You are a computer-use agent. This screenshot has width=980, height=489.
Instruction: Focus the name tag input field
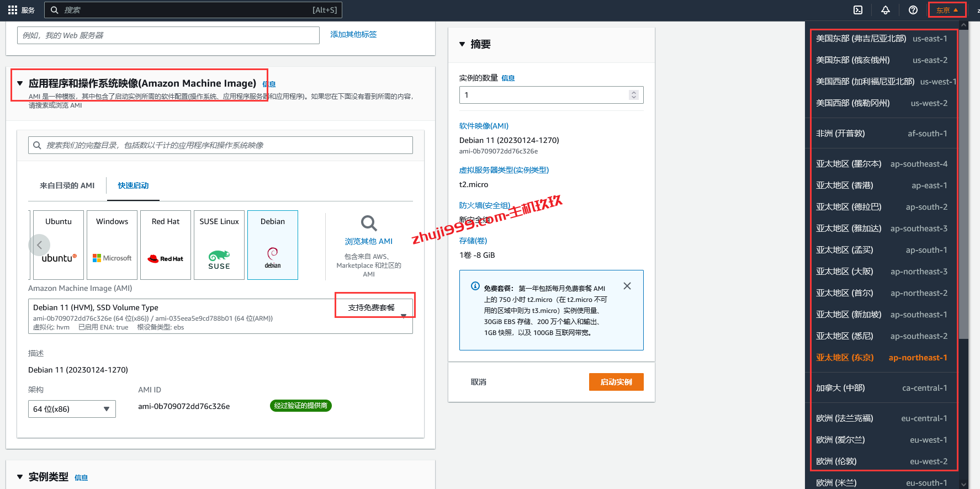point(168,35)
